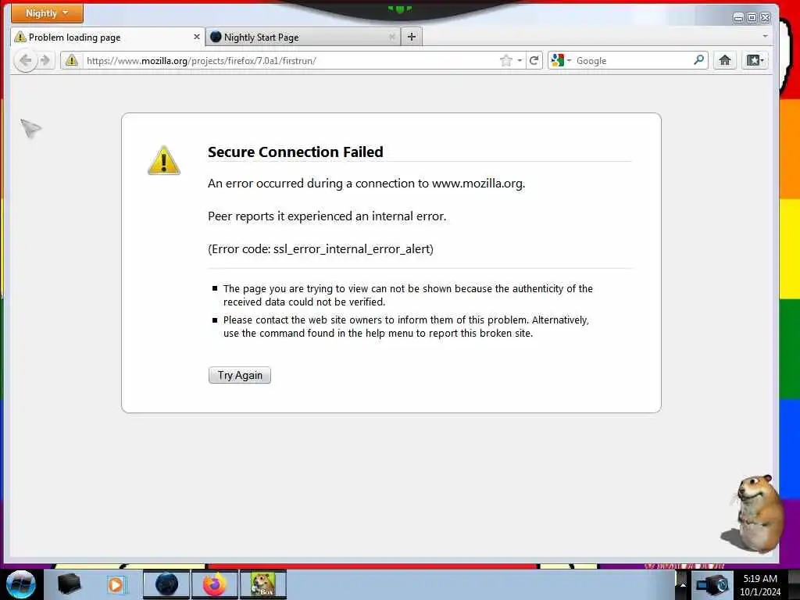Open the media player taskbar icon
The height and width of the screenshot is (600, 800).
(116, 584)
